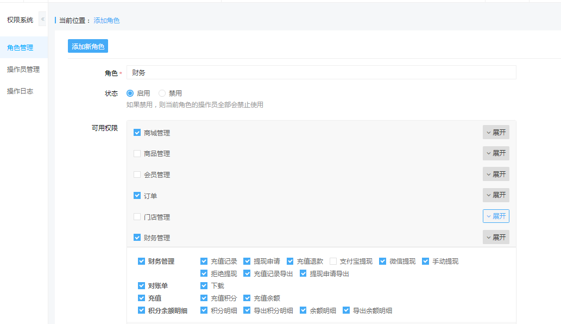Image resolution: width=561 pixels, height=324 pixels.
Task: Toggle the 财务管理 row 展开 button
Action: pyautogui.click(x=496, y=237)
